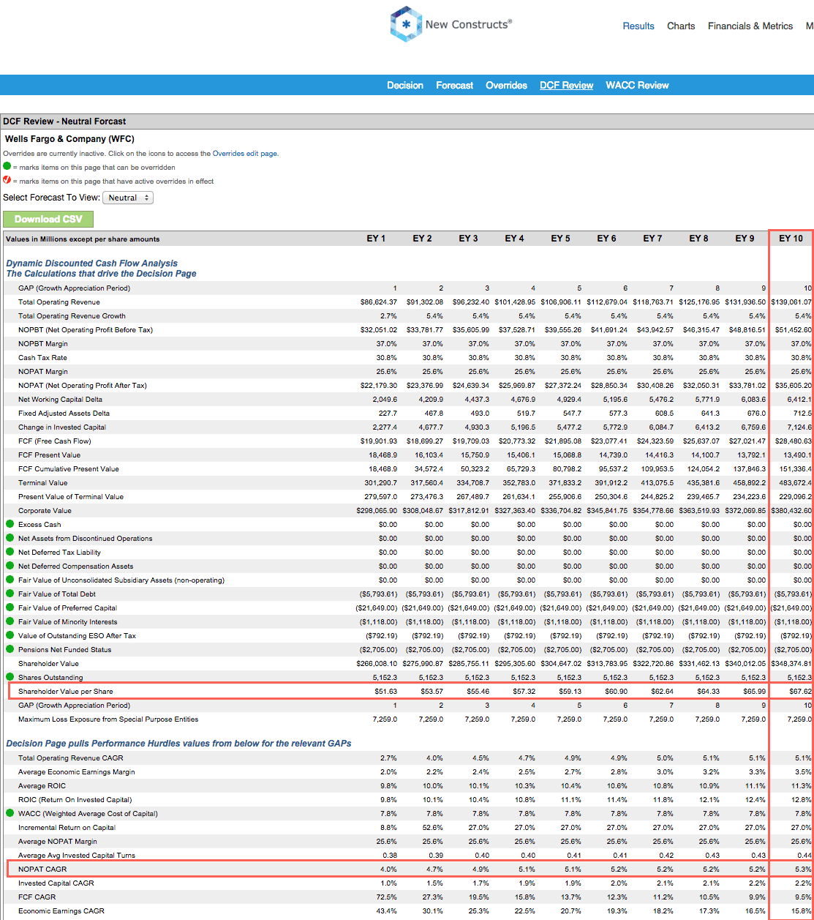The image size is (814, 920).
Task: Click the green override dot beside Excess Cash
Action: pos(10,524)
